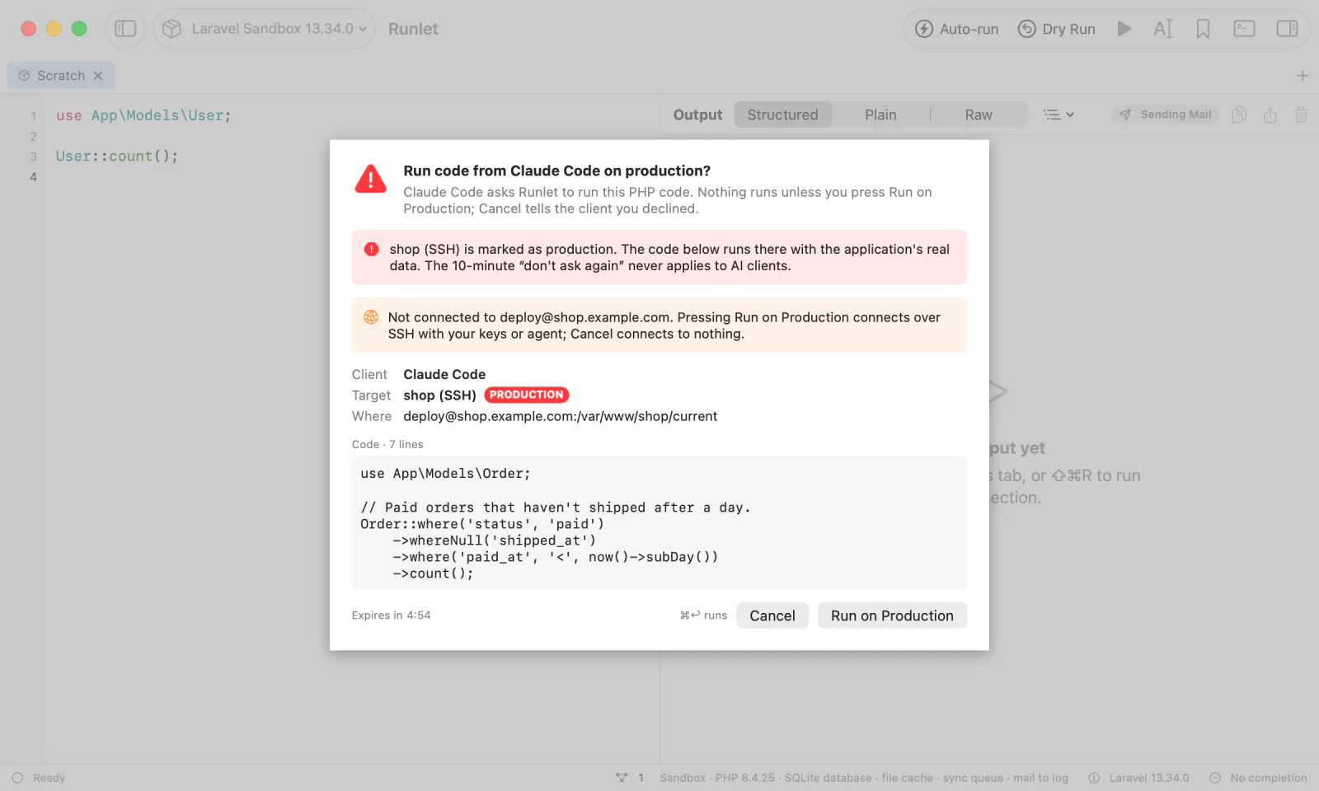Switch output to Plain view

click(880, 115)
